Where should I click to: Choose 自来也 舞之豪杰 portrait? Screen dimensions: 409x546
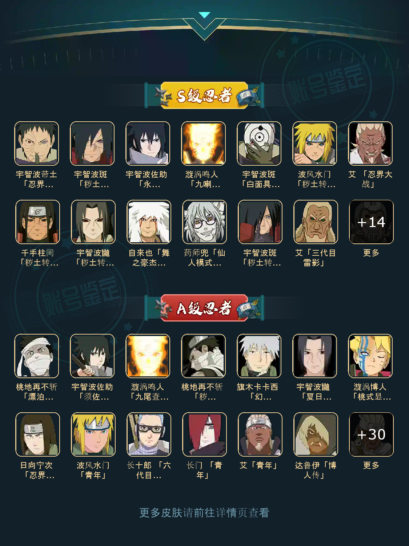(149, 222)
